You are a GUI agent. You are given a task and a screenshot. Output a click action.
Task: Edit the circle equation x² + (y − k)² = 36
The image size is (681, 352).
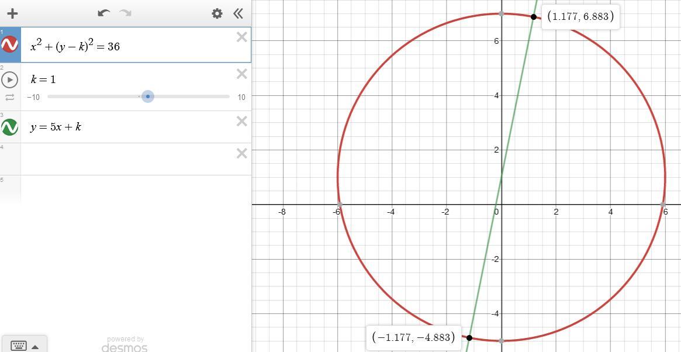(x=75, y=46)
